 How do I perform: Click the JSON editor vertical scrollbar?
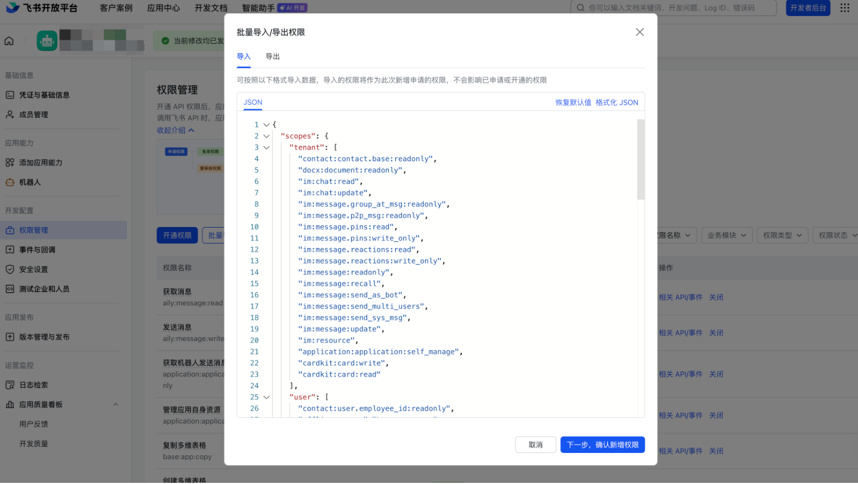coord(640,159)
